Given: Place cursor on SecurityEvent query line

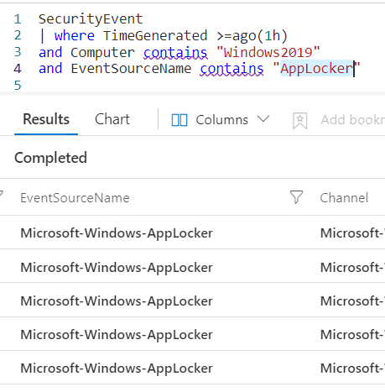Looking at the screenshot, I should [x=91, y=19].
